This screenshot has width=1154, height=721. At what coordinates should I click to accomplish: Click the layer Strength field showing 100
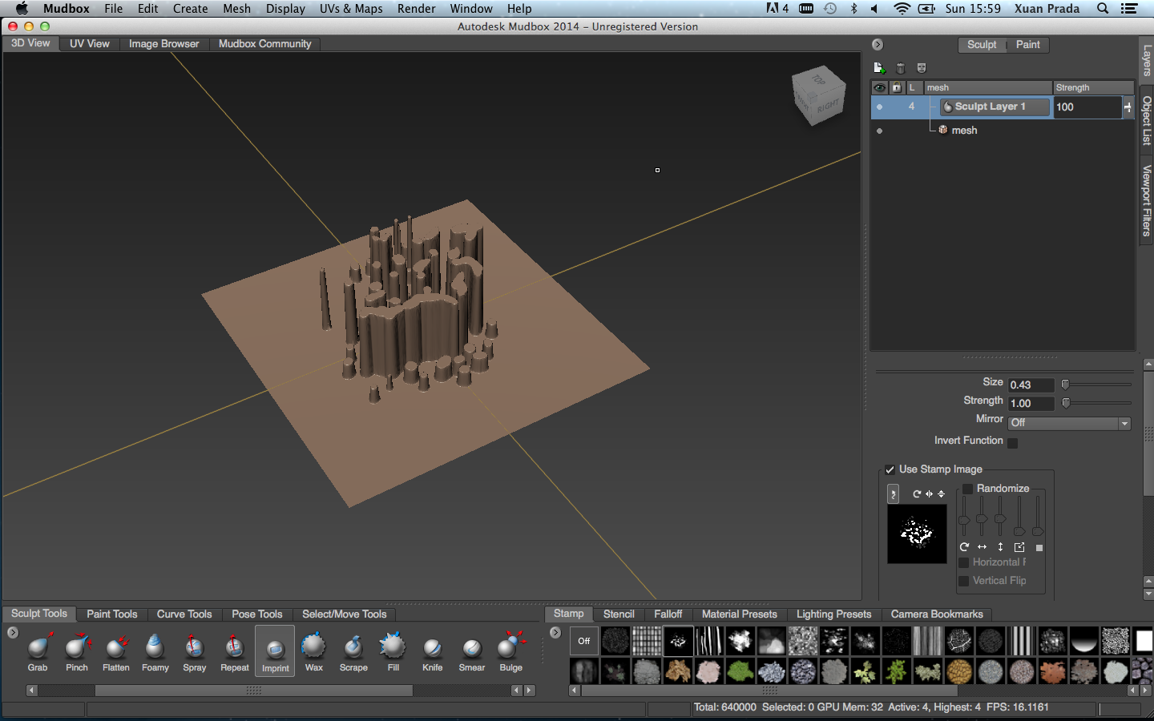click(1087, 107)
